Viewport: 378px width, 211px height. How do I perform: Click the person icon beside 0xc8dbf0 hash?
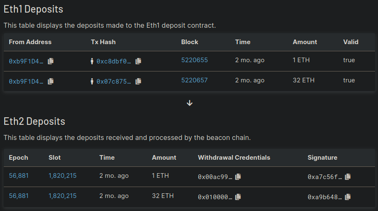click(92, 61)
